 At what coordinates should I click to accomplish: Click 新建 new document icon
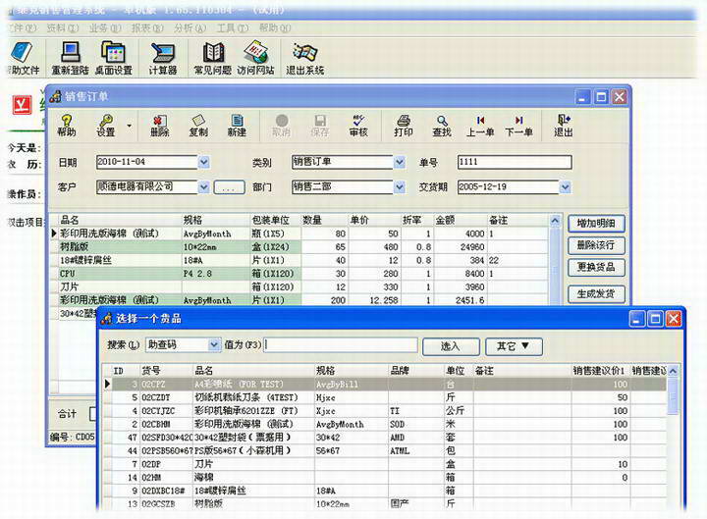[x=237, y=126]
